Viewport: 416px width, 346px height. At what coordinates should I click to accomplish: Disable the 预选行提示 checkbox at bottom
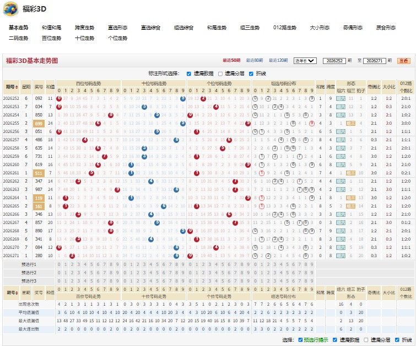(300, 340)
